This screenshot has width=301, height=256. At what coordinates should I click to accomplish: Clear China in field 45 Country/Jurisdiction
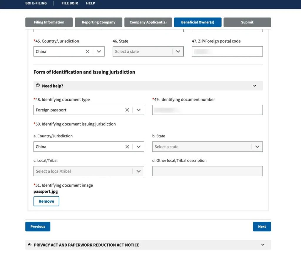pos(87,52)
